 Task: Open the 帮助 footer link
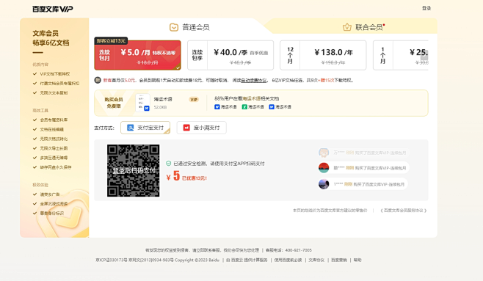(x=357, y=260)
